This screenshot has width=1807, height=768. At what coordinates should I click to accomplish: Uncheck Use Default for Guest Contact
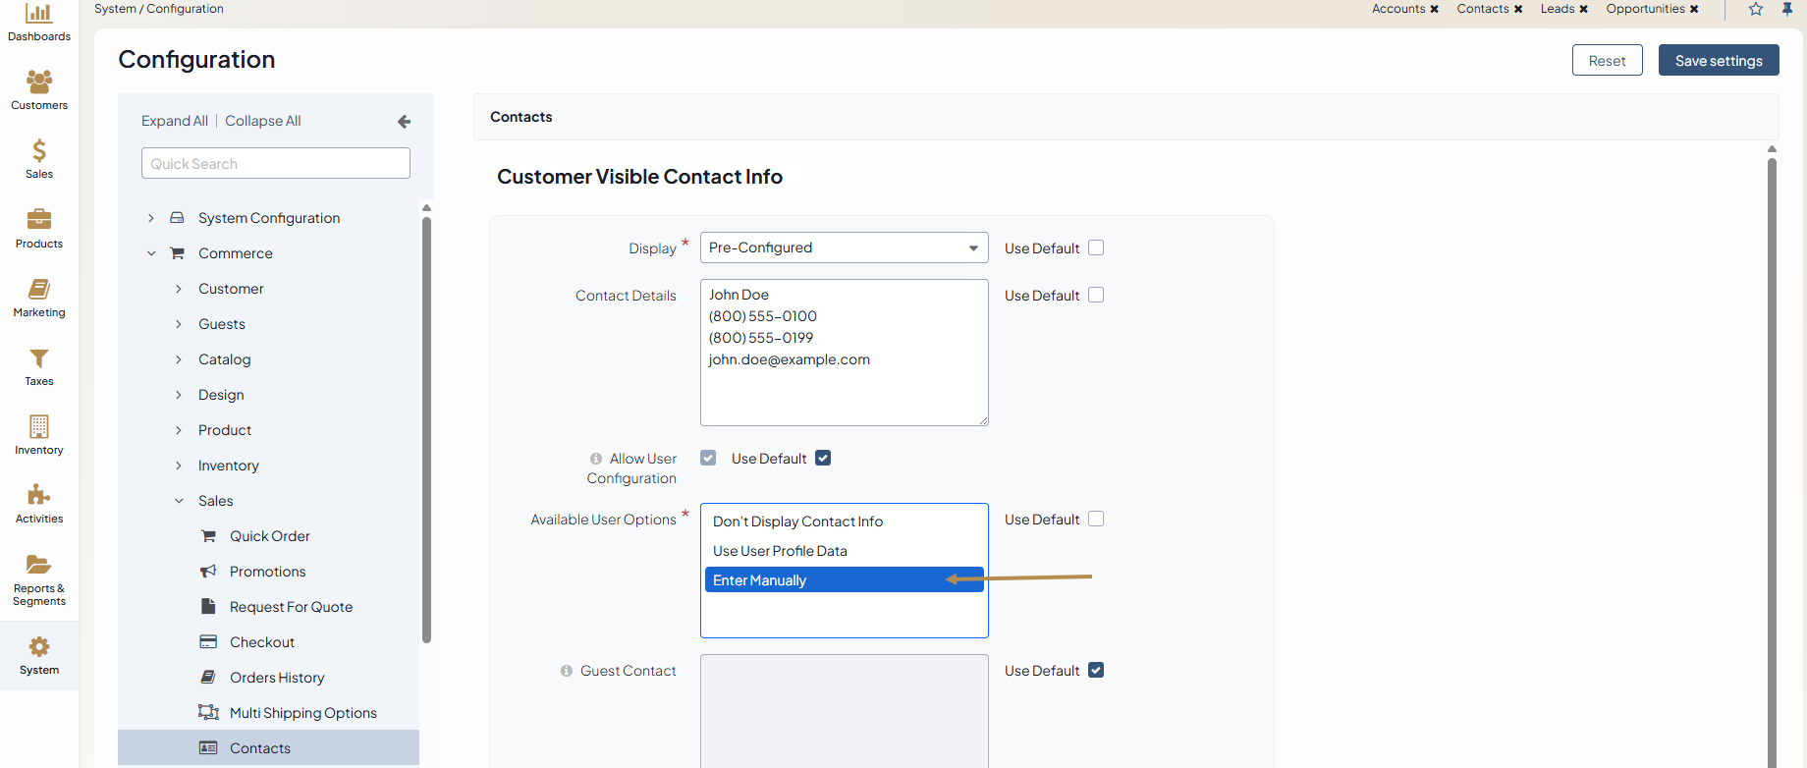tap(1096, 671)
